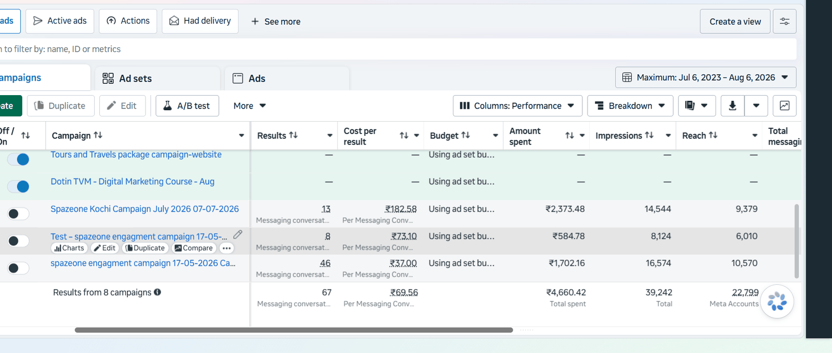Apply the Actions filter view
Image resolution: width=832 pixels, height=353 pixels.
pyautogui.click(x=128, y=21)
